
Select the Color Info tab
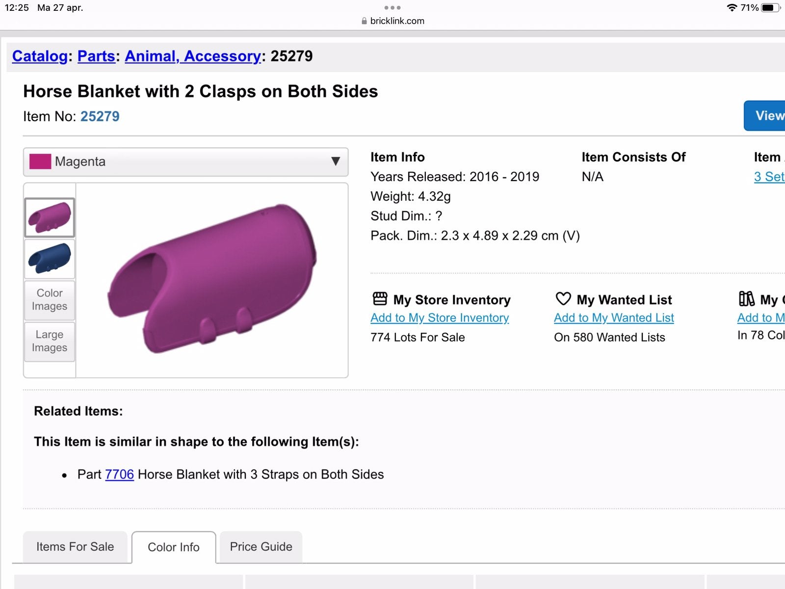coord(174,547)
